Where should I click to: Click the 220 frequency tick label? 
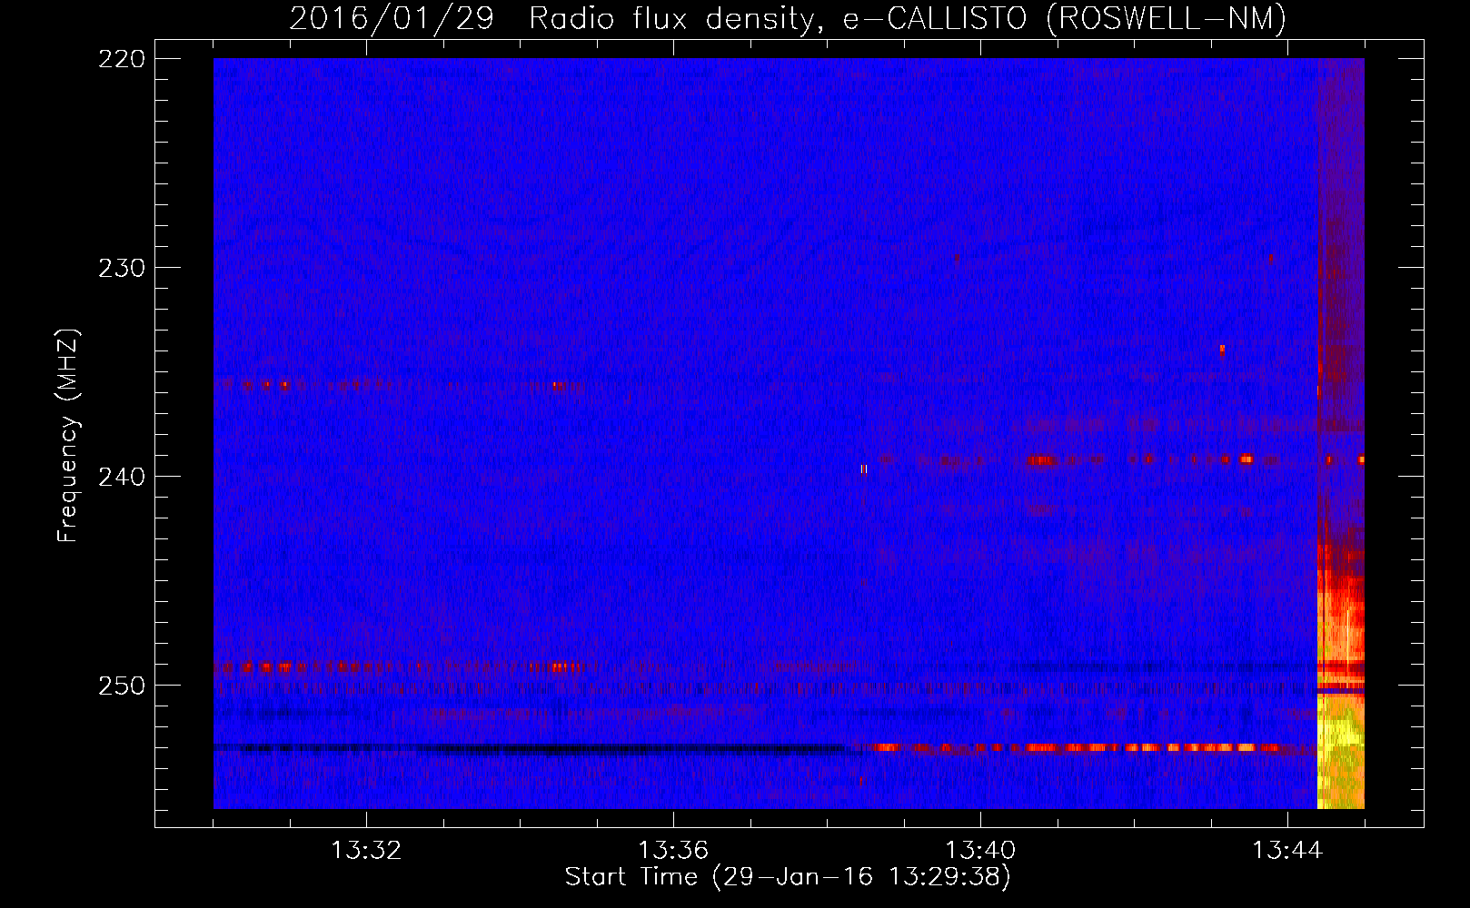(x=122, y=59)
